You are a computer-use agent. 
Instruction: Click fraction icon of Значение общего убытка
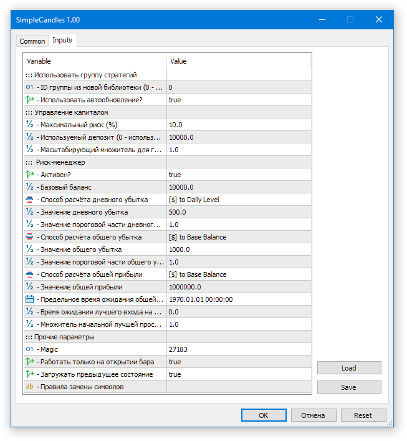tap(29, 249)
